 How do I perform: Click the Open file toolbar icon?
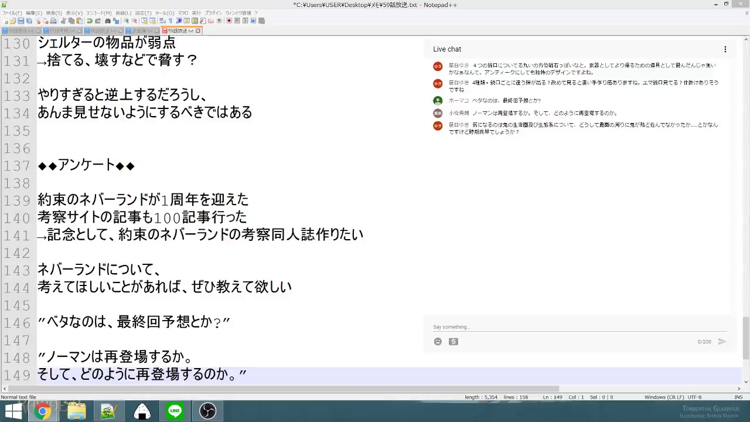point(13,21)
